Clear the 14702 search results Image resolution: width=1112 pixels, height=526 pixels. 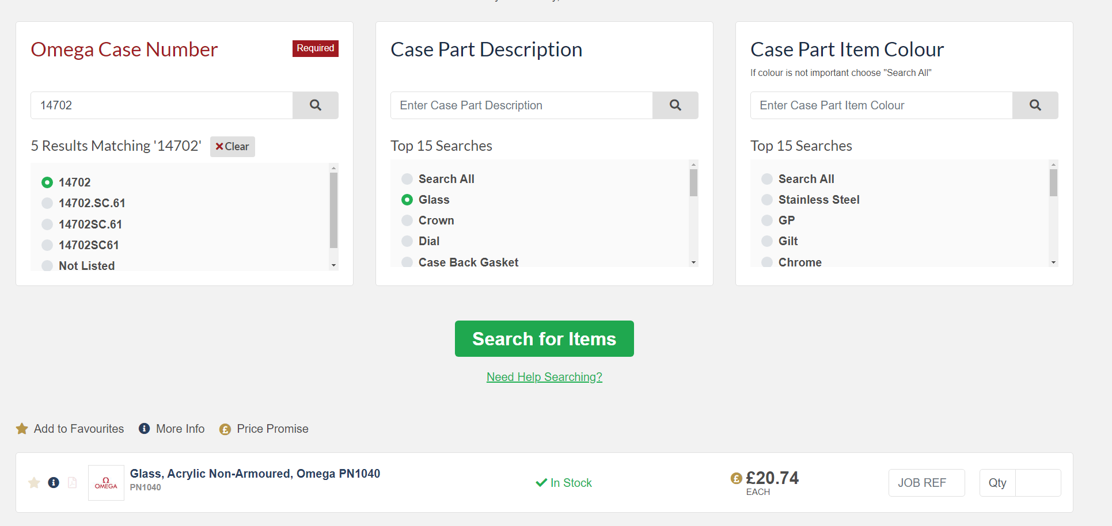(x=232, y=147)
